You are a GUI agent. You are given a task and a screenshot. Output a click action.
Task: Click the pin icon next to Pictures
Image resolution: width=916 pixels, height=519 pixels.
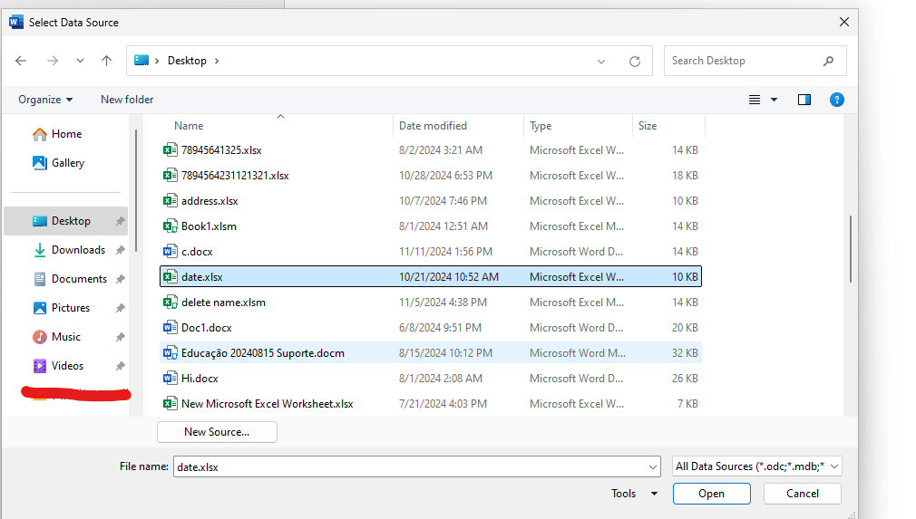120,308
